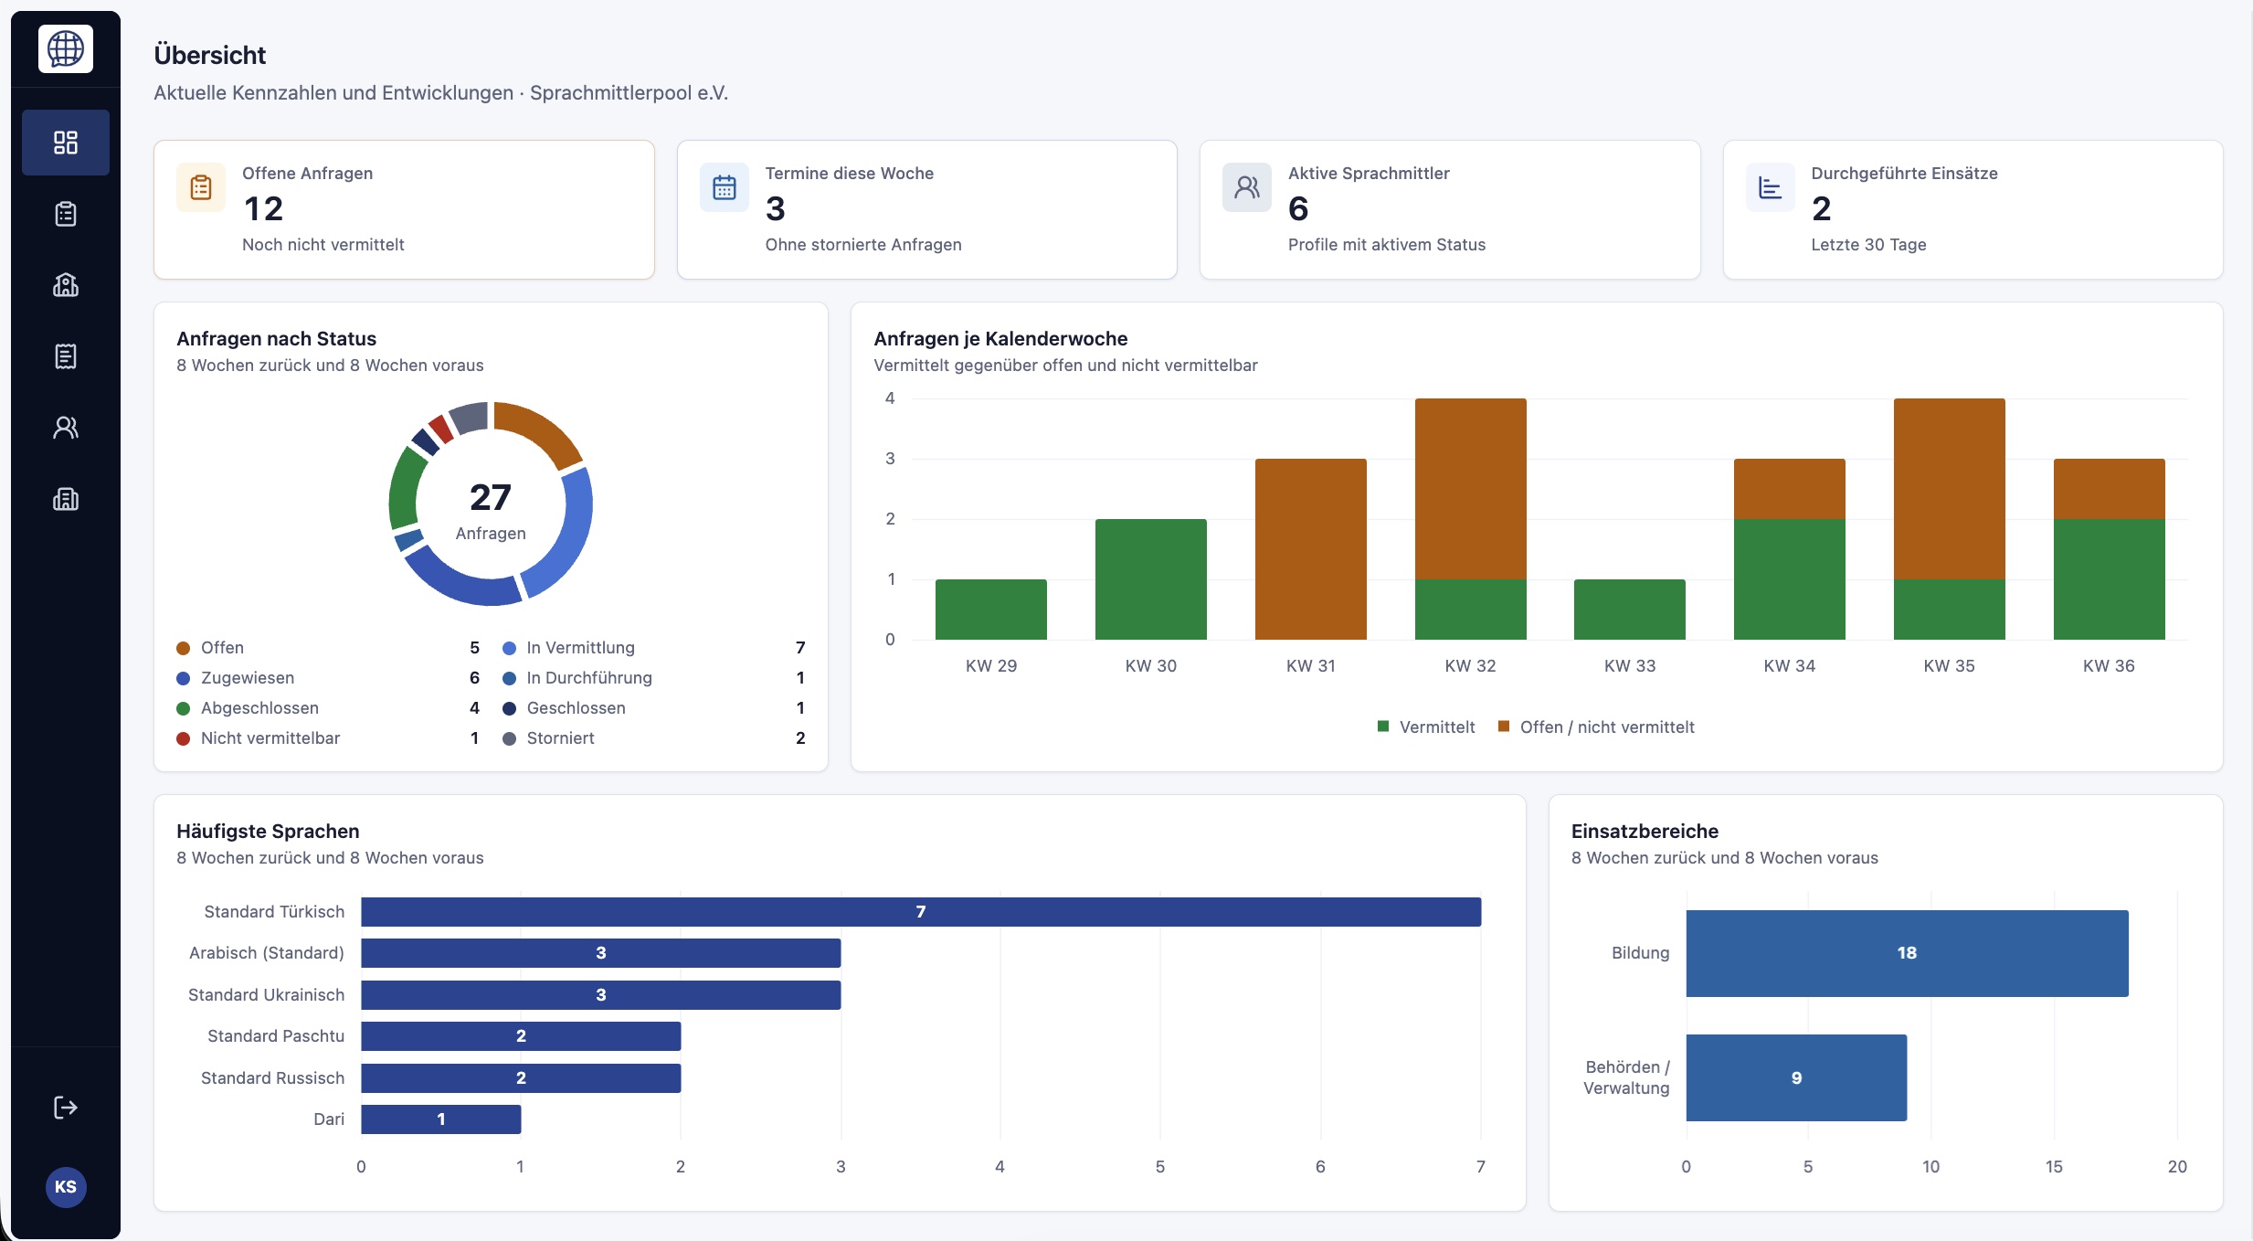Click the people icon on Aktive Sprachmittler card
This screenshot has height=1241, width=2253.
1247,187
